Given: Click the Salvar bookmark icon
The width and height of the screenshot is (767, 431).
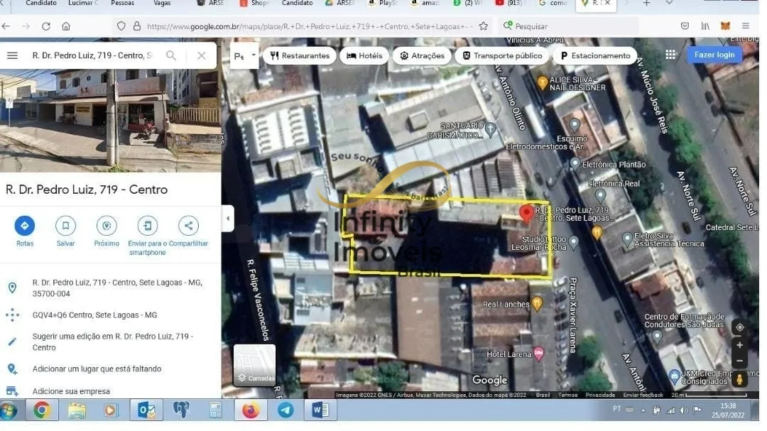Looking at the screenshot, I should tap(65, 226).
